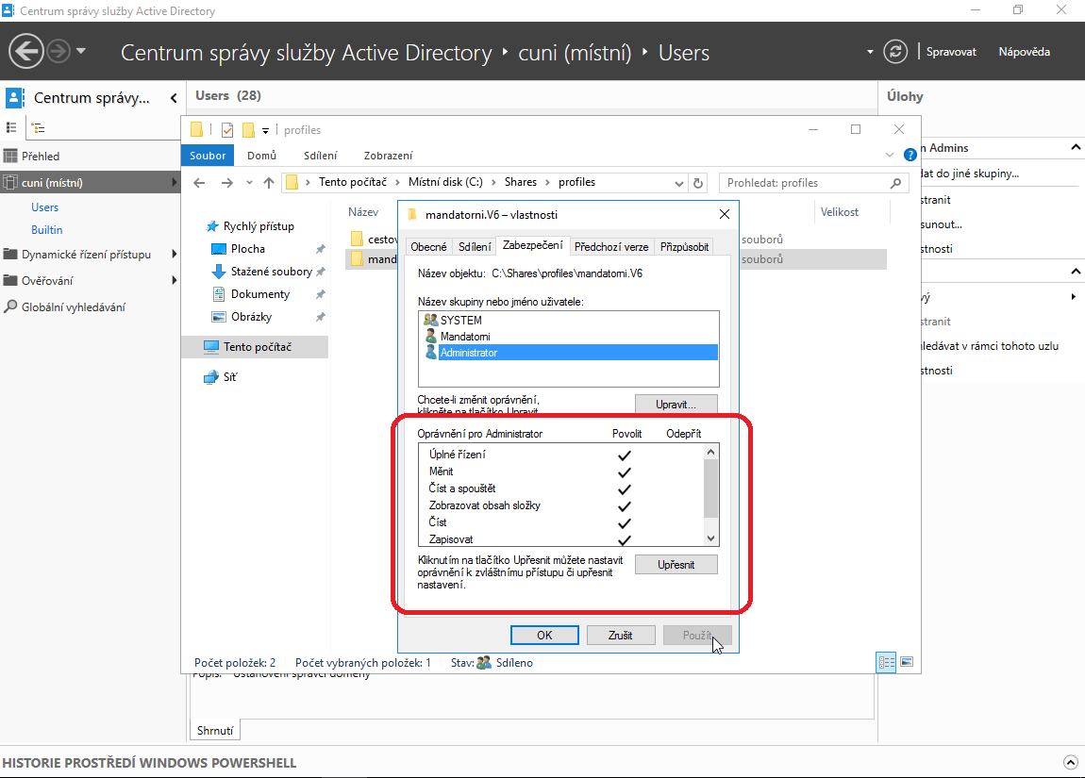Open the Soubor menu in Explorer
The width and height of the screenshot is (1085, 778).
(x=208, y=156)
